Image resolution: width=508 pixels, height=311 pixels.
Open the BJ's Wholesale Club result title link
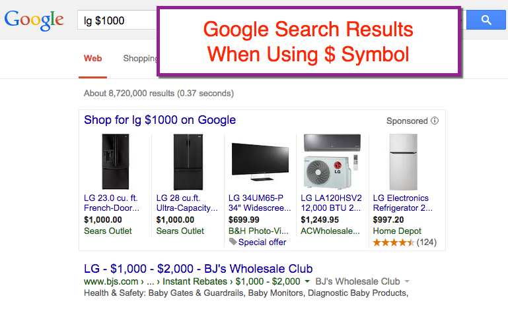[198, 269]
